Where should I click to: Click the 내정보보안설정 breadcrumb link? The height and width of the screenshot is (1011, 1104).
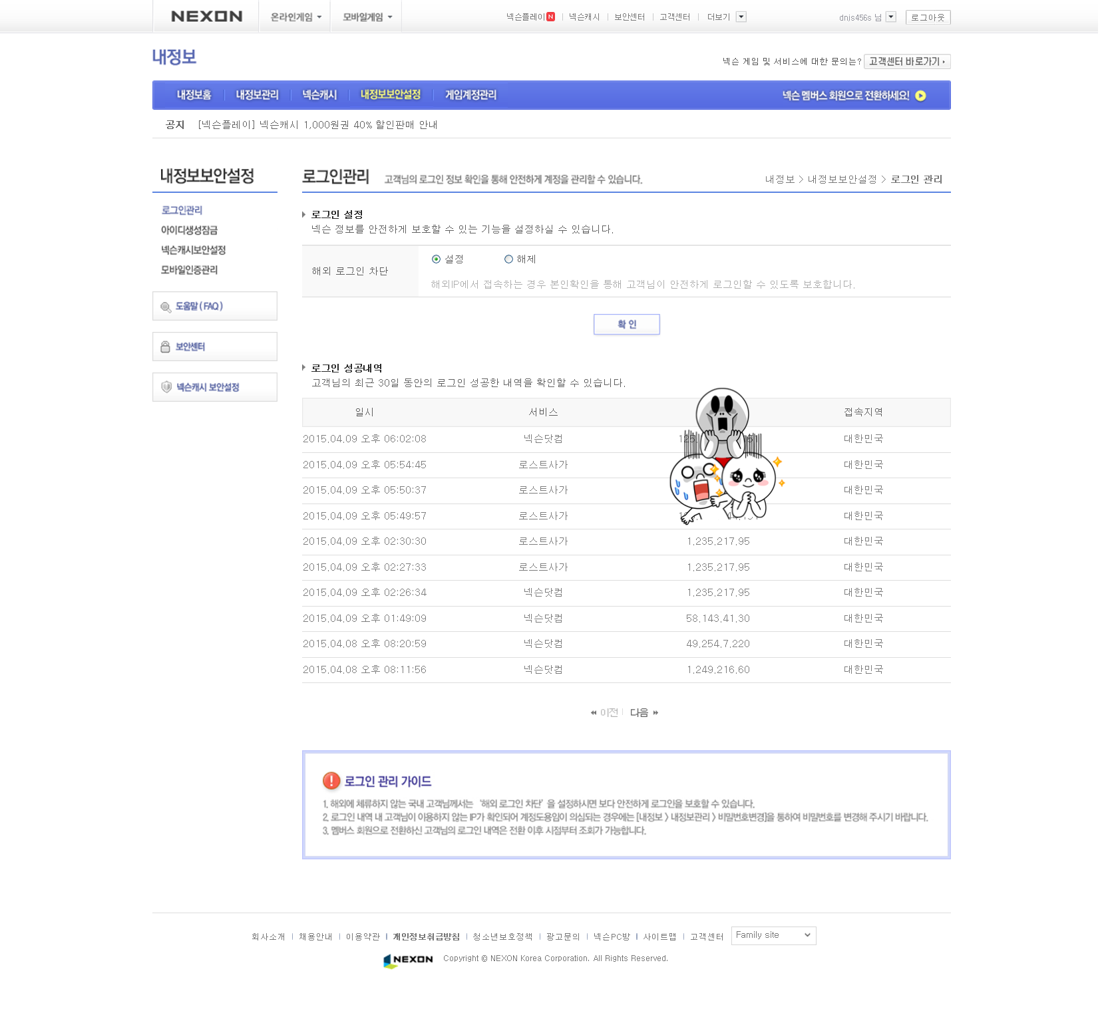(842, 180)
